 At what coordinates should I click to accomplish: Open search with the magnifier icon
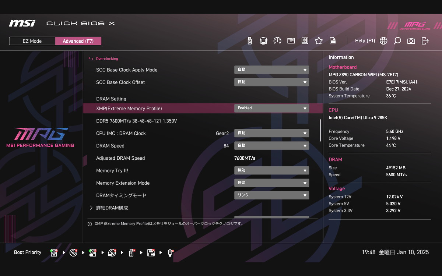coord(397,41)
